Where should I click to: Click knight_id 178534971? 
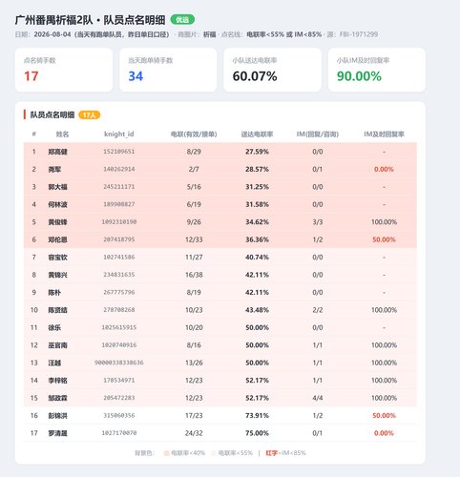119,381
